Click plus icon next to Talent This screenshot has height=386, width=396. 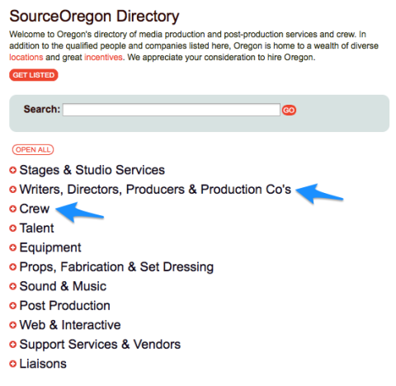point(12,228)
